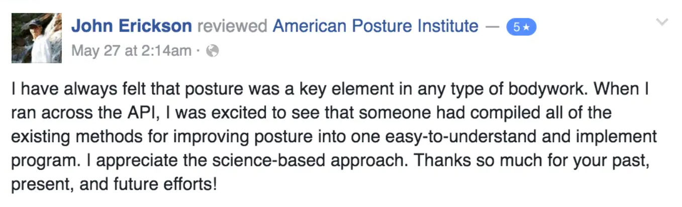Click the blue 5-star rating badge

pyautogui.click(x=521, y=28)
